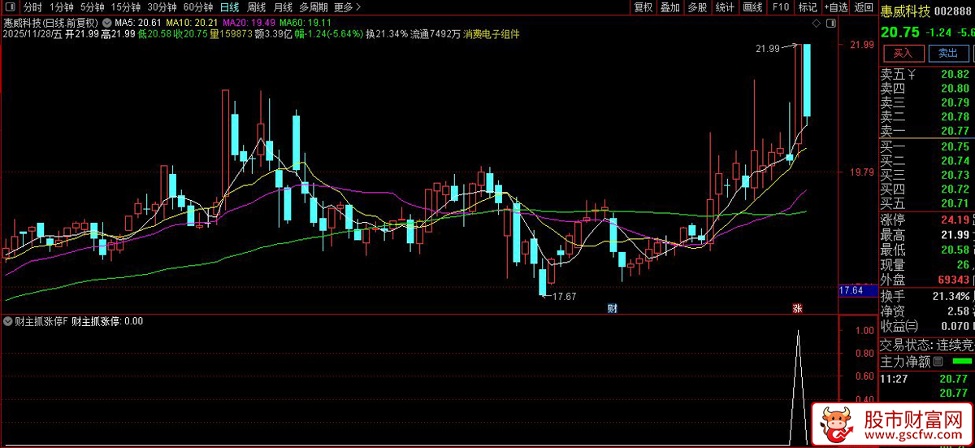Image resolution: width=975 pixels, height=448 pixels.
Task: Switch to the 周线 weekly chart
Action: [256, 7]
